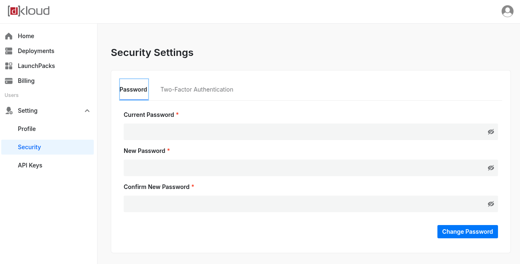Open the Profile settings page
520x264 pixels.
click(27, 128)
